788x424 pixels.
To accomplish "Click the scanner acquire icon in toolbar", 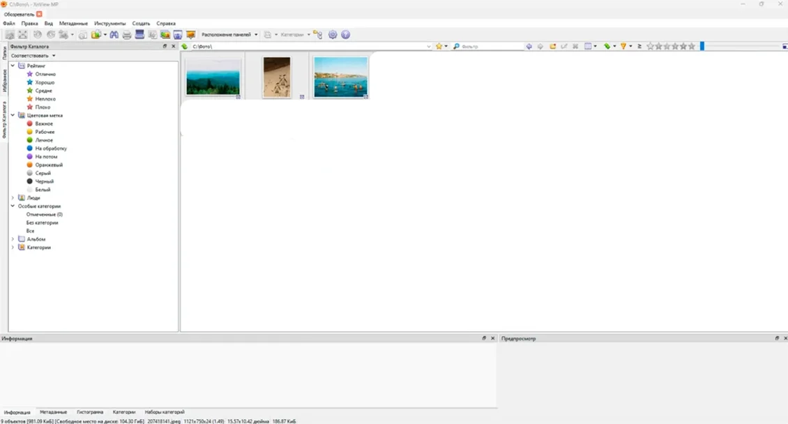I will 139,35.
